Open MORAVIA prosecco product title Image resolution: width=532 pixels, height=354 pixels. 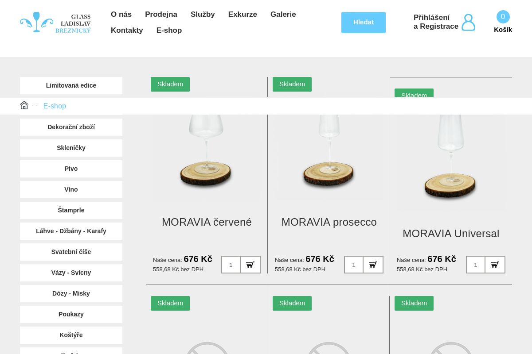tap(329, 222)
